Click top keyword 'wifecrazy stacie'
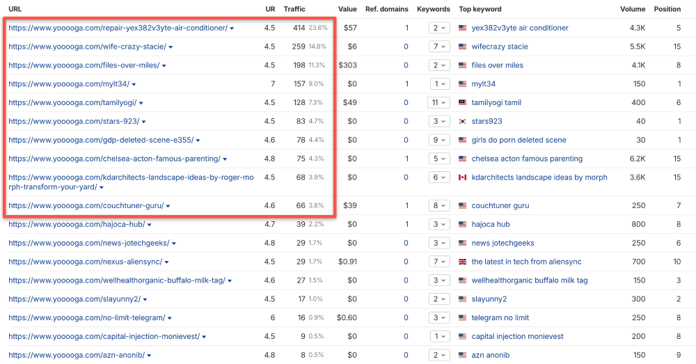Image resolution: width=696 pixels, height=364 pixels. pyautogui.click(x=500, y=46)
